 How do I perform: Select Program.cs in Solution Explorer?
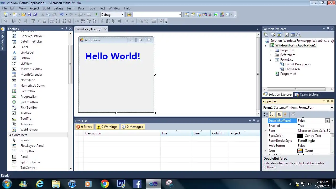pos(288,74)
